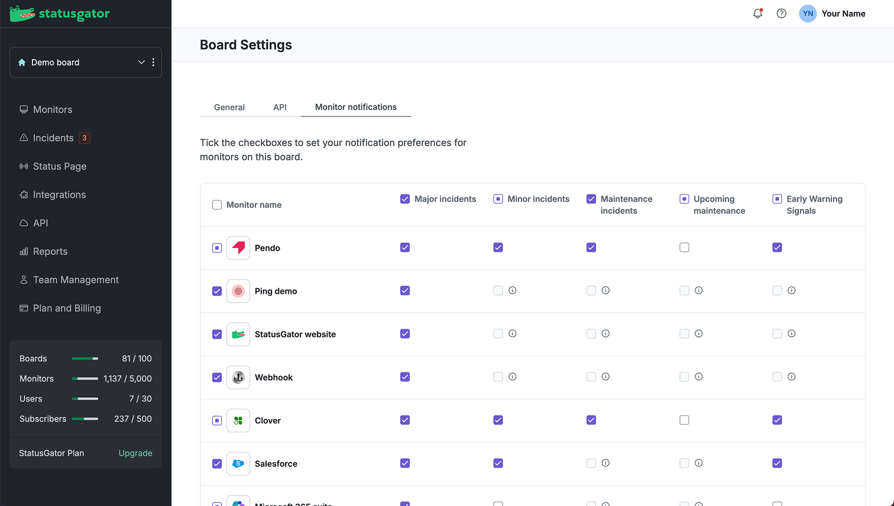This screenshot has height=506, width=894.
Task: Click Ping demo minor incidents info icon
Action: (x=513, y=290)
